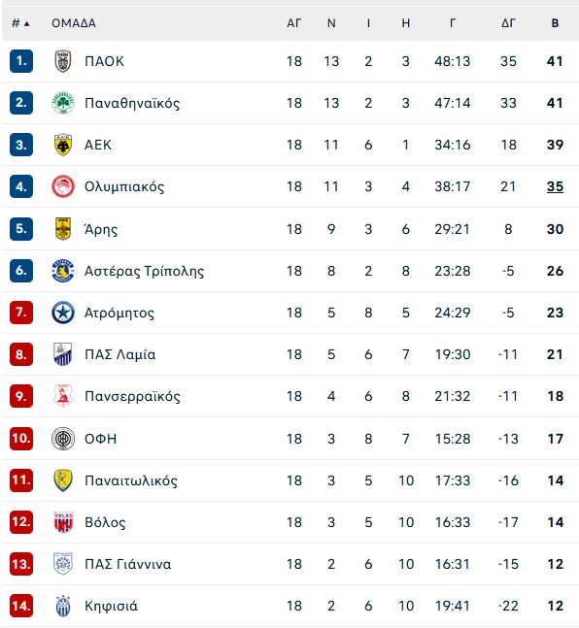The height and width of the screenshot is (628, 579).
Task: Click the Παναθηναϊκός green shamrock logo
Action: (63, 103)
